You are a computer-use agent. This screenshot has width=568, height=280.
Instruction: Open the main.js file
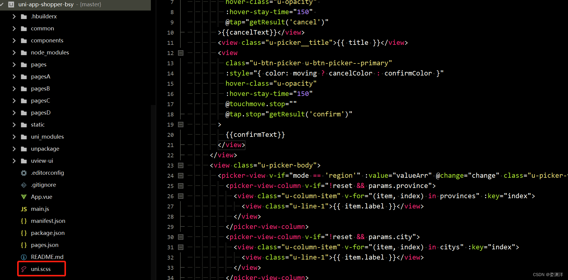tap(40, 209)
